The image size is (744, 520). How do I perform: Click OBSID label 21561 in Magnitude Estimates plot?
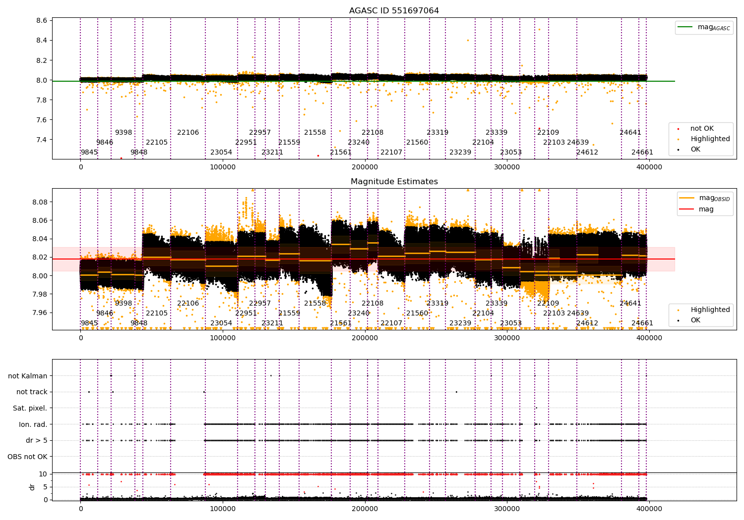341,323
